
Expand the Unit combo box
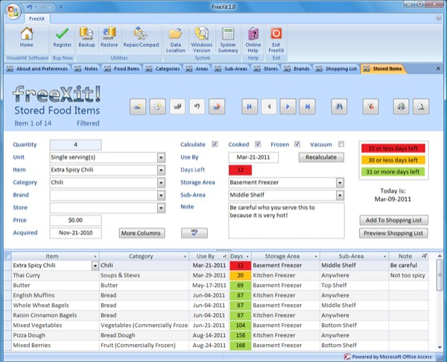pyautogui.click(x=161, y=158)
